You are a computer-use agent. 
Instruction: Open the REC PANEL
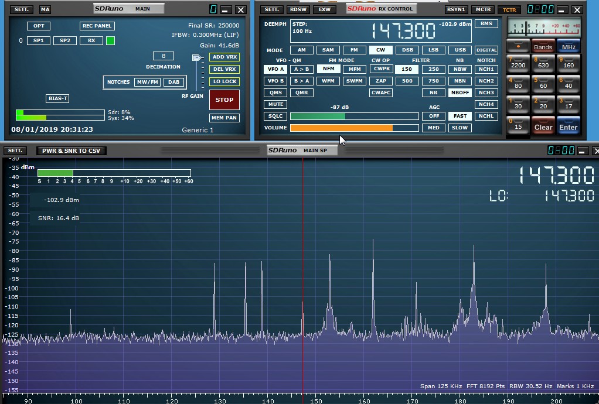click(97, 26)
